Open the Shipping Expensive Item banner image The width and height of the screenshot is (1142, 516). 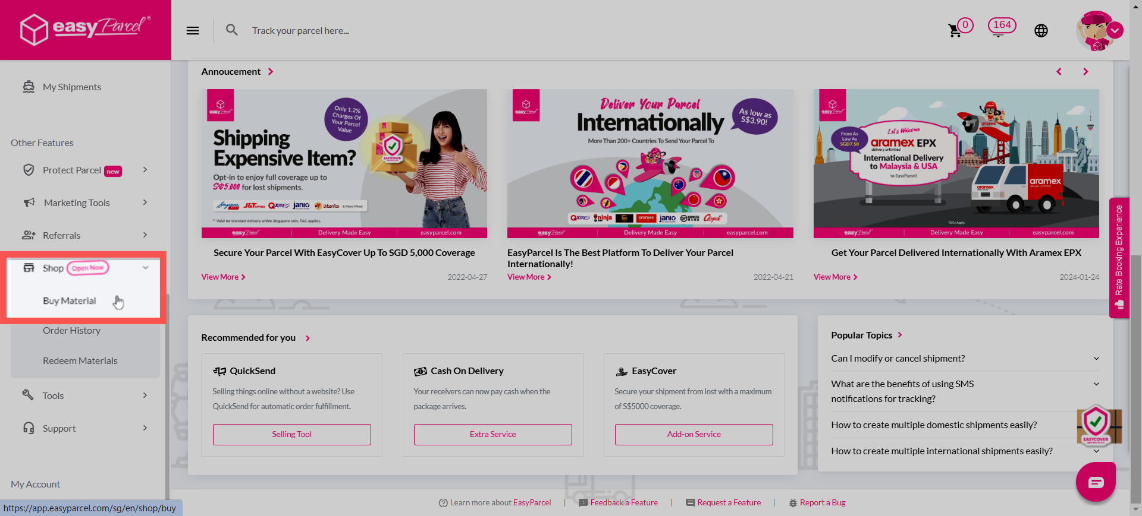tap(344, 164)
